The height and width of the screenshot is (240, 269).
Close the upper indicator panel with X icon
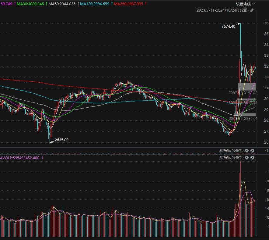click(x=252, y=151)
